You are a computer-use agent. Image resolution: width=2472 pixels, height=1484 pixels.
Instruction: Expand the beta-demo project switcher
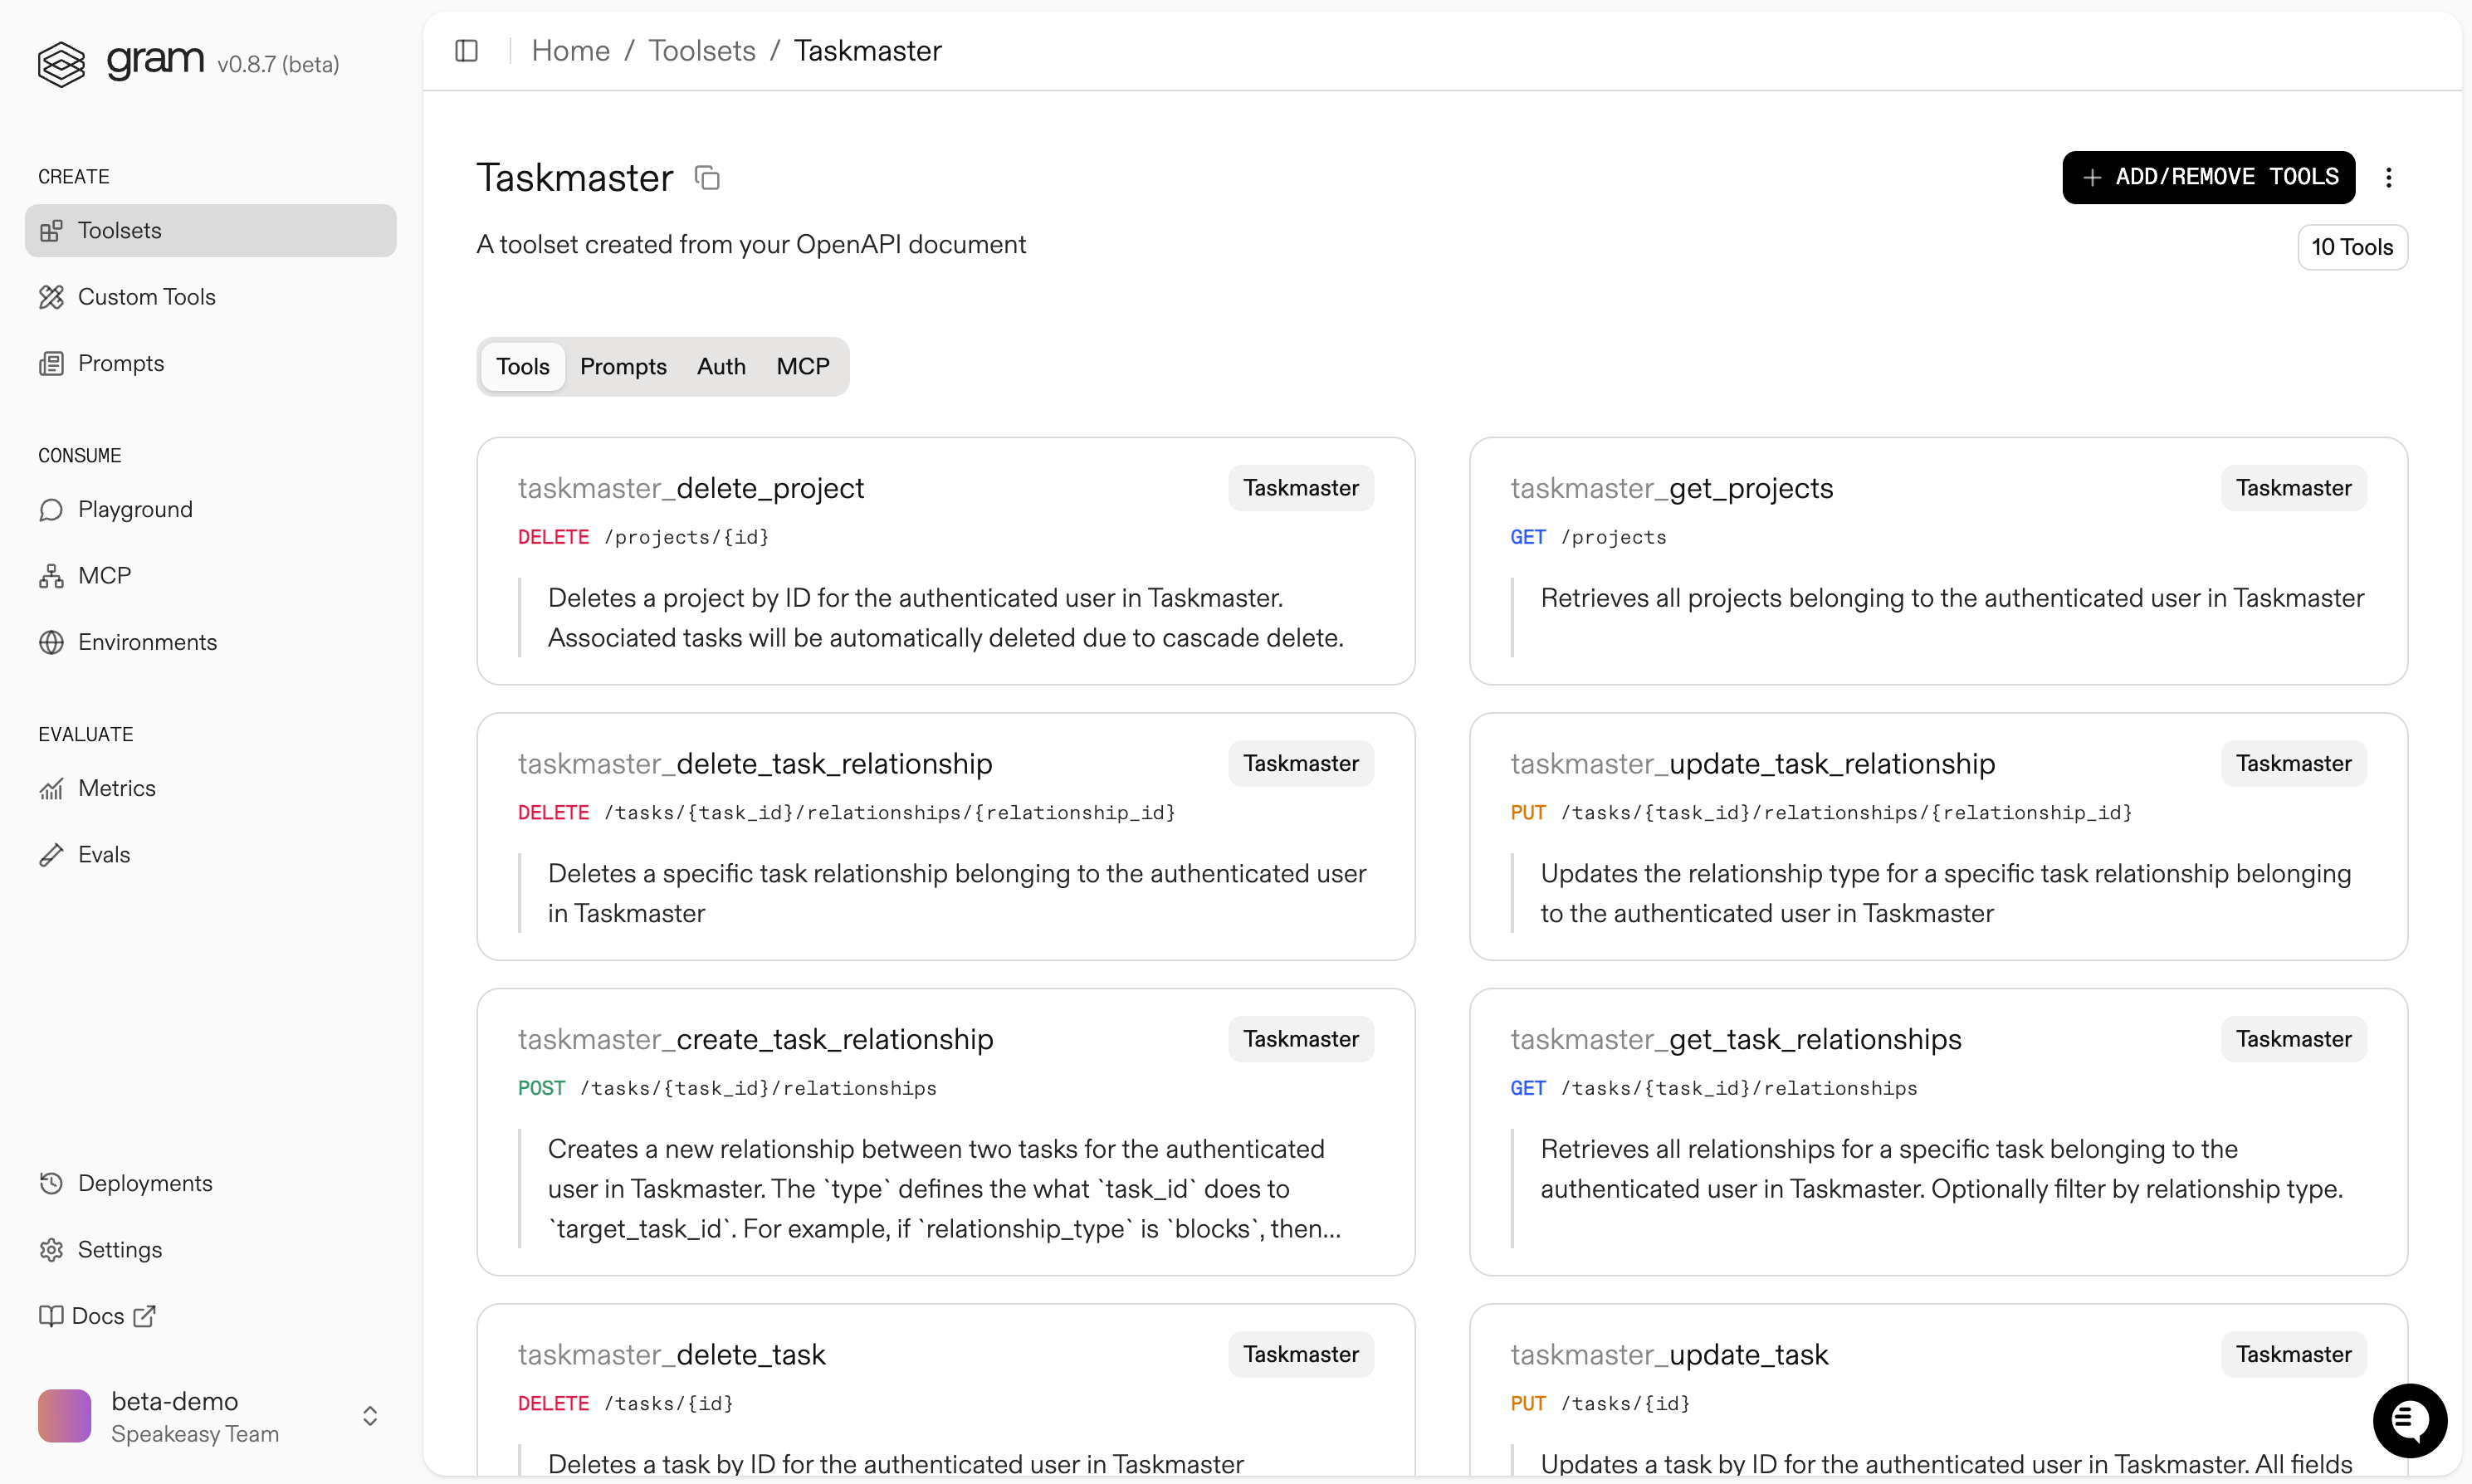click(369, 1416)
